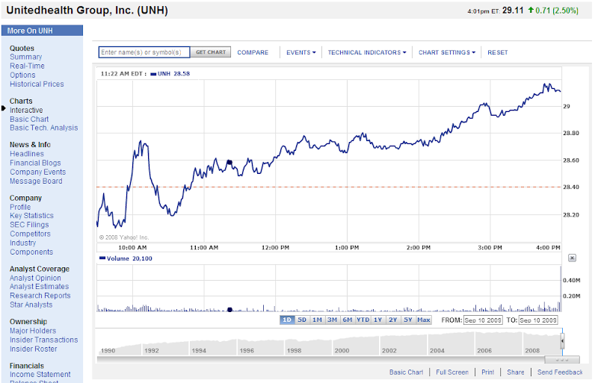Open the Options link
Screen dimensions: 598x383
(22, 75)
